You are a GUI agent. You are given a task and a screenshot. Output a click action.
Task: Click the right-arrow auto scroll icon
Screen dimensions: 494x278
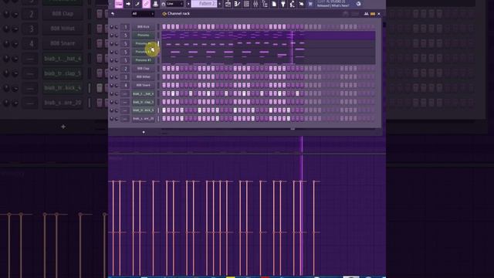point(128,4)
